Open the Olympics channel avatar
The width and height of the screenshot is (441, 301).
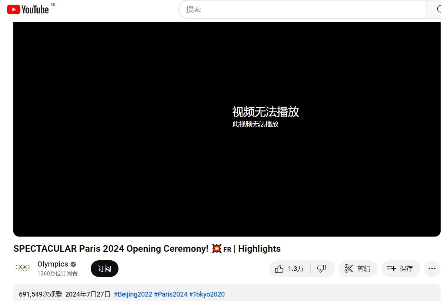tap(23, 268)
